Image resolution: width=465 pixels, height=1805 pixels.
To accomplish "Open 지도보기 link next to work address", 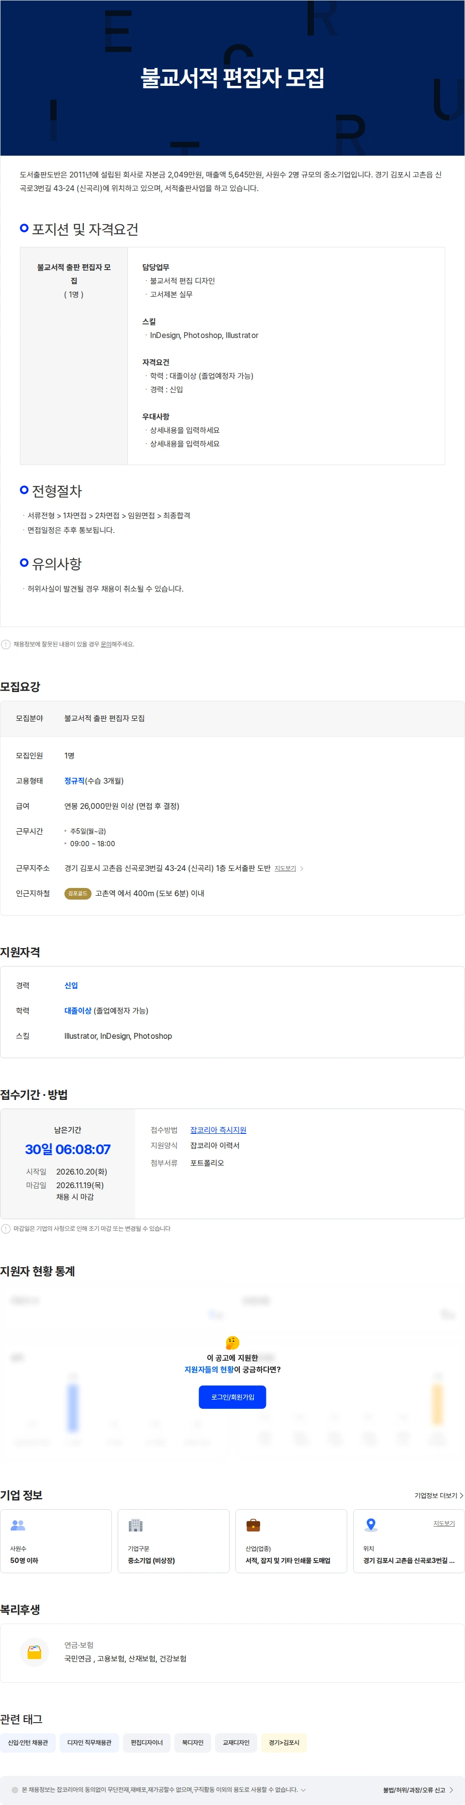I will click(x=285, y=868).
